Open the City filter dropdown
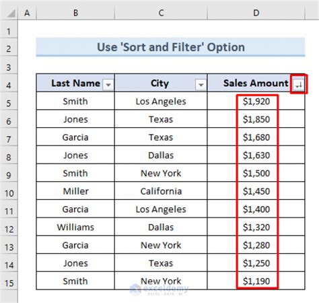Image resolution: width=319 pixels, height=303 pixels. coord(201,85)
